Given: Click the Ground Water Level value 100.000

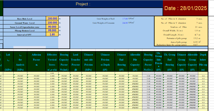Looking at the screenshot, I should [52, 23].
